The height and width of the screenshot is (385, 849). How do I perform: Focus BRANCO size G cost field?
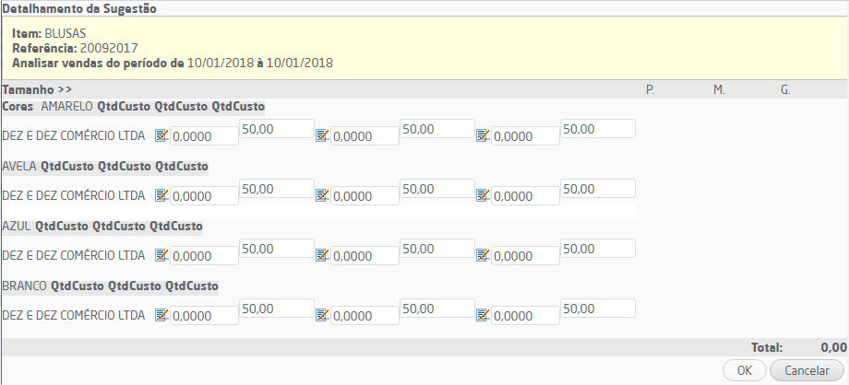[x=598, y=309]
